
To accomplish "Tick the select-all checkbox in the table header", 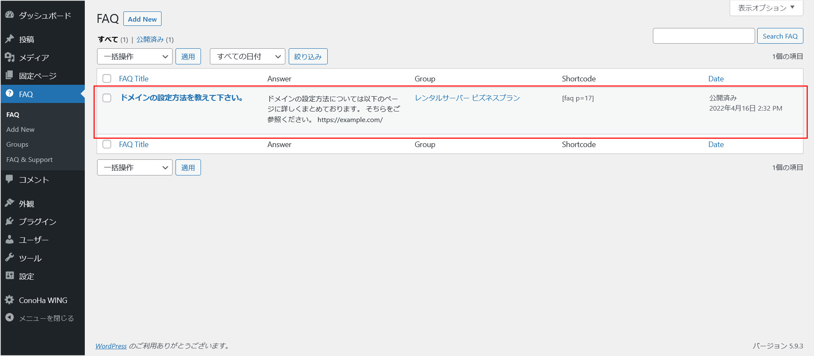I will point(107,78).
